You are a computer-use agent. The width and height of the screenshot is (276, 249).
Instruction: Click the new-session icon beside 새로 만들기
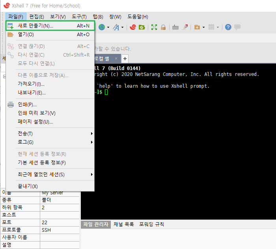pos(11,26)
